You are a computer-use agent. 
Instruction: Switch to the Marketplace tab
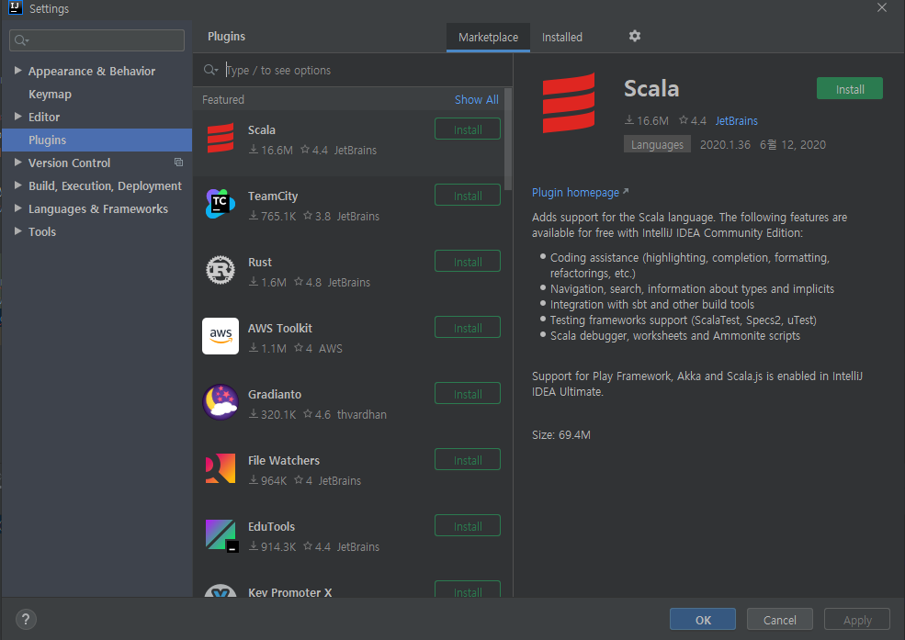(x=488, y=38)
